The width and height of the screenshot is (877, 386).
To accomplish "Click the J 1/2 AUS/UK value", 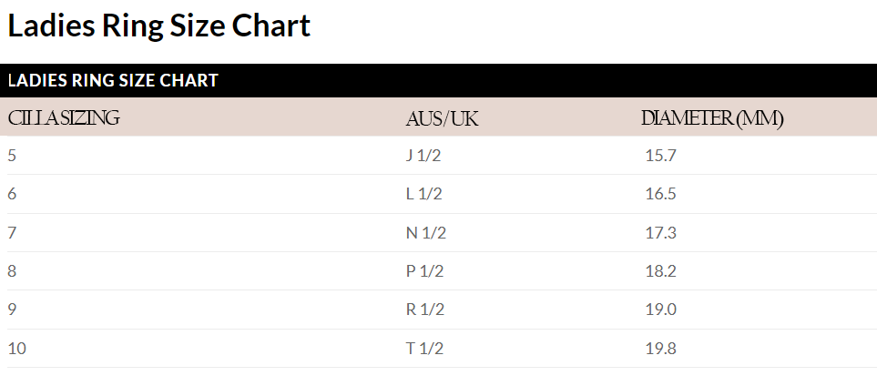I will (x=423, y=156).
